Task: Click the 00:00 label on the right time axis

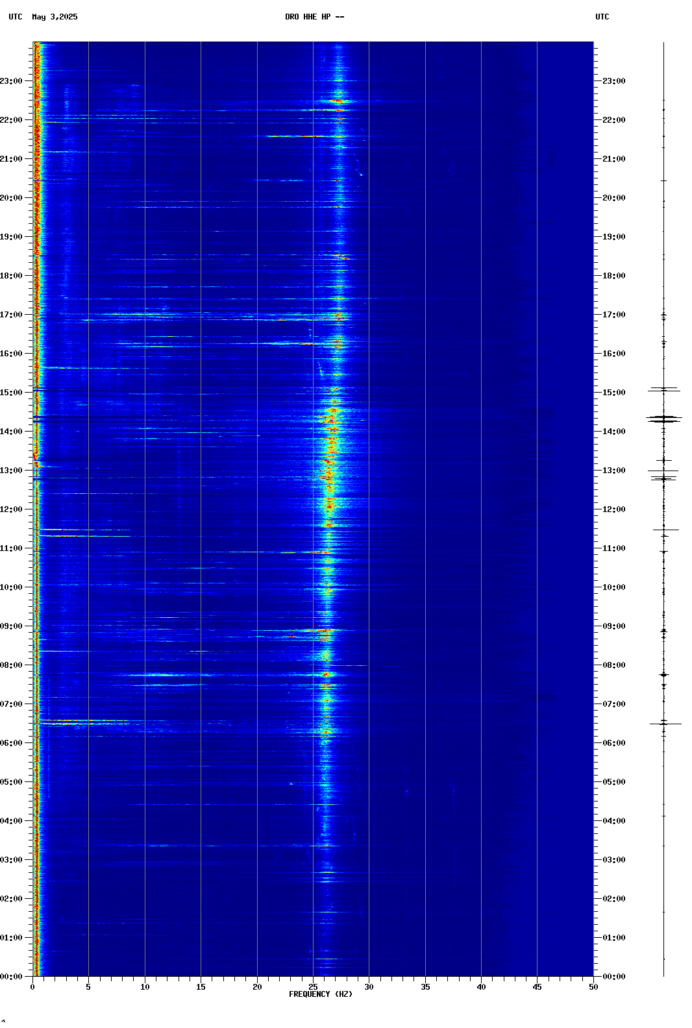Action: (x=614, y=977)
